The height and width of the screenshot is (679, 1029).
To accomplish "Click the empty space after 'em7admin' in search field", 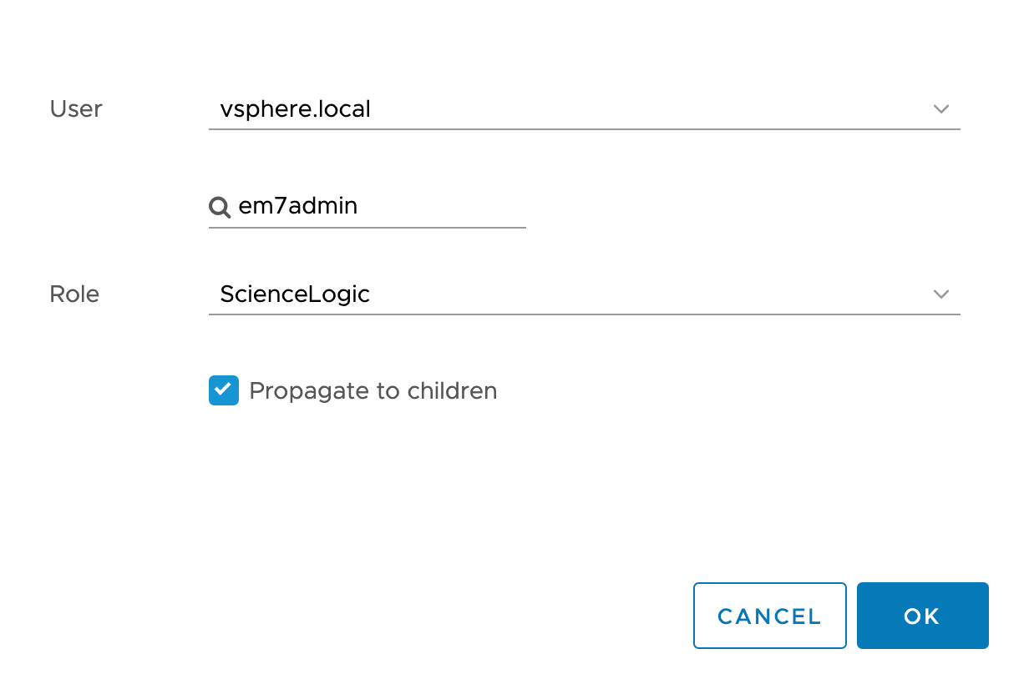I will (443, 207).
